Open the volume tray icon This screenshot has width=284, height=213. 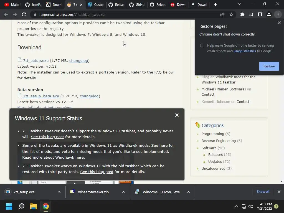(251, 206)
